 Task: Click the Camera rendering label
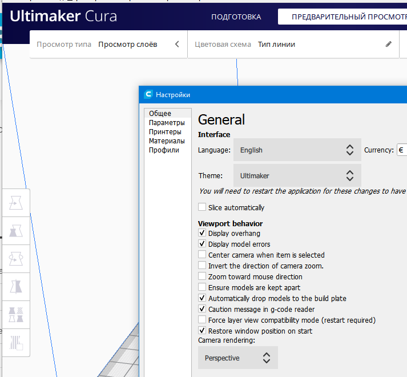(227, 340)
